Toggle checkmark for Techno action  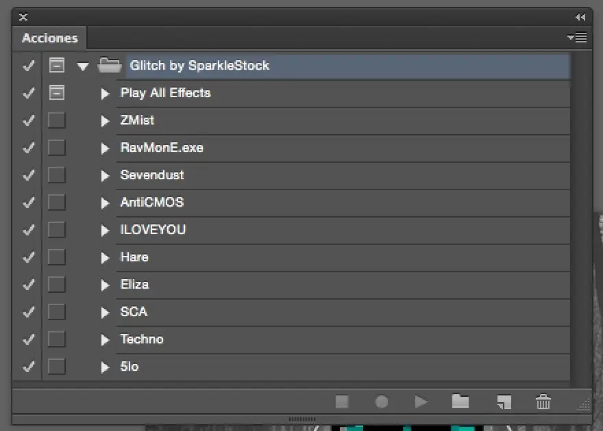click(29, 339)
